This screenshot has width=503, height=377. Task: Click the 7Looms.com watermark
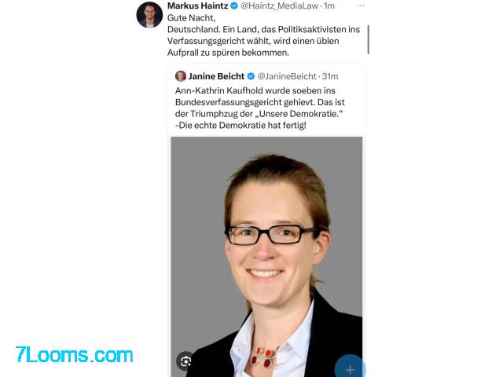(74, 355)
